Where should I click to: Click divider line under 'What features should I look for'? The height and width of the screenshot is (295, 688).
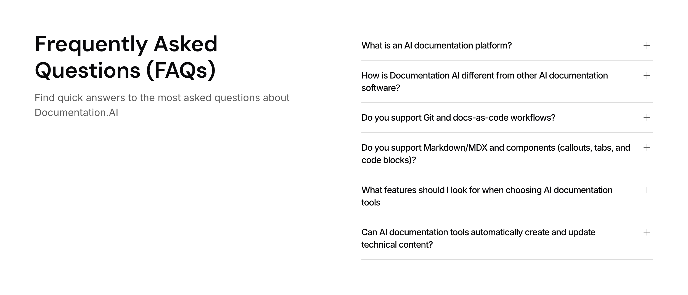tap(507, 217)
